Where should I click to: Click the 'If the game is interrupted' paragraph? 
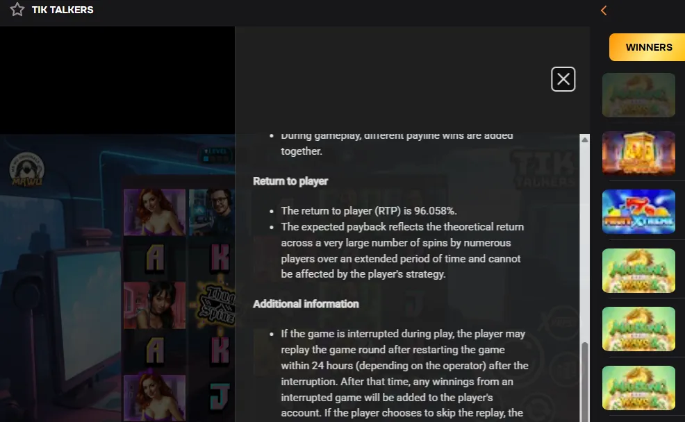(x=404, y=373)
